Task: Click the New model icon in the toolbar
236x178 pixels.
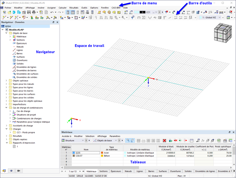Action: 4,12
